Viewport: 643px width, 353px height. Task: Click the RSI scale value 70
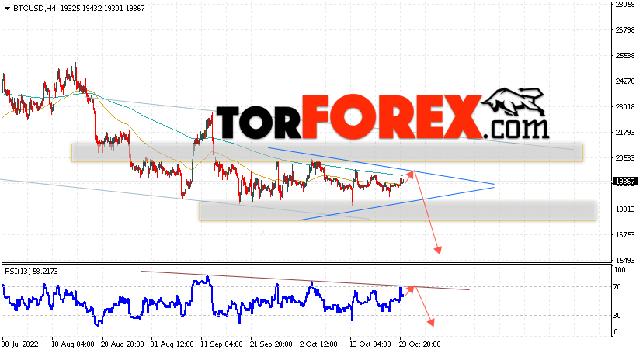617,287
